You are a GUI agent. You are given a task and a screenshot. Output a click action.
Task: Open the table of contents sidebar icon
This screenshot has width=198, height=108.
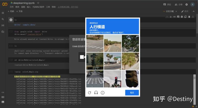pyautogui.click(x=3, y=13)
